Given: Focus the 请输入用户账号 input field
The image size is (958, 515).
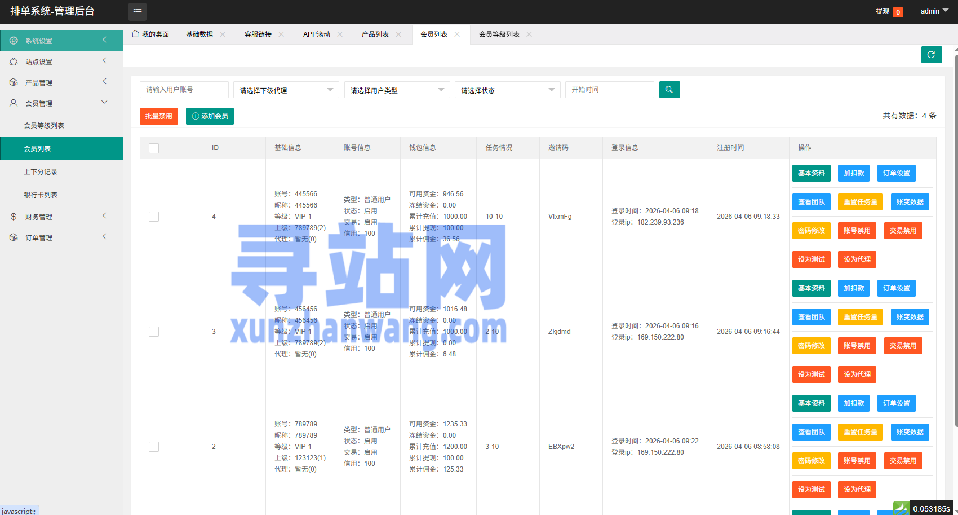Looking at the screenshot, I should [184, 90].
